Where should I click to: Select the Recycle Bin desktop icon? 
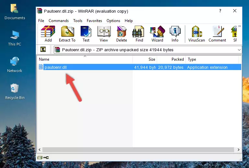15,91
